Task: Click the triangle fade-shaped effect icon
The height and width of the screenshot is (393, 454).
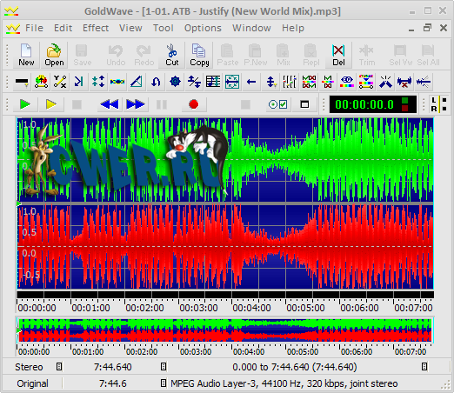Action: click(137, 82)
